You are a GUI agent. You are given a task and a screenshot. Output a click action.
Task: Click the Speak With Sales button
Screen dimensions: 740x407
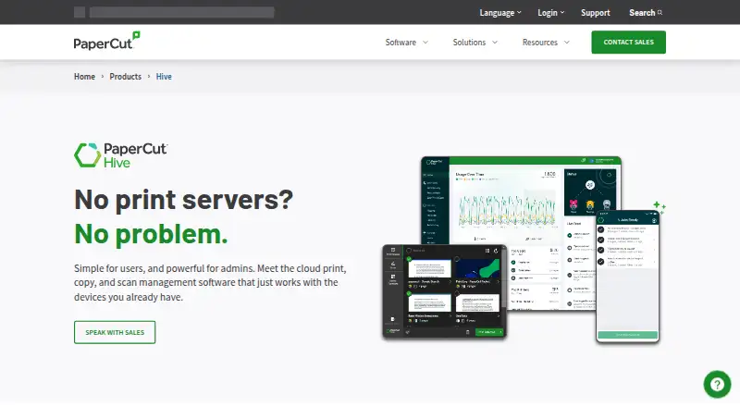click(115, 332)
